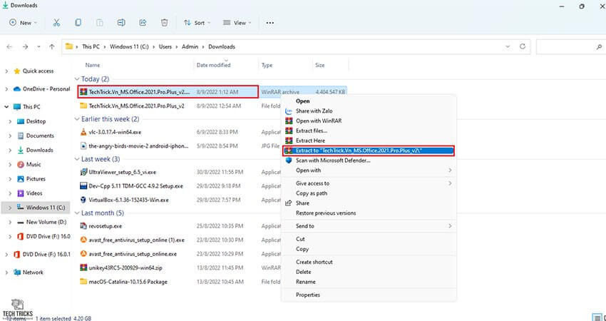Collapse the Last month (5) group
Screen dimensions: 606x321
pos(77,213)
